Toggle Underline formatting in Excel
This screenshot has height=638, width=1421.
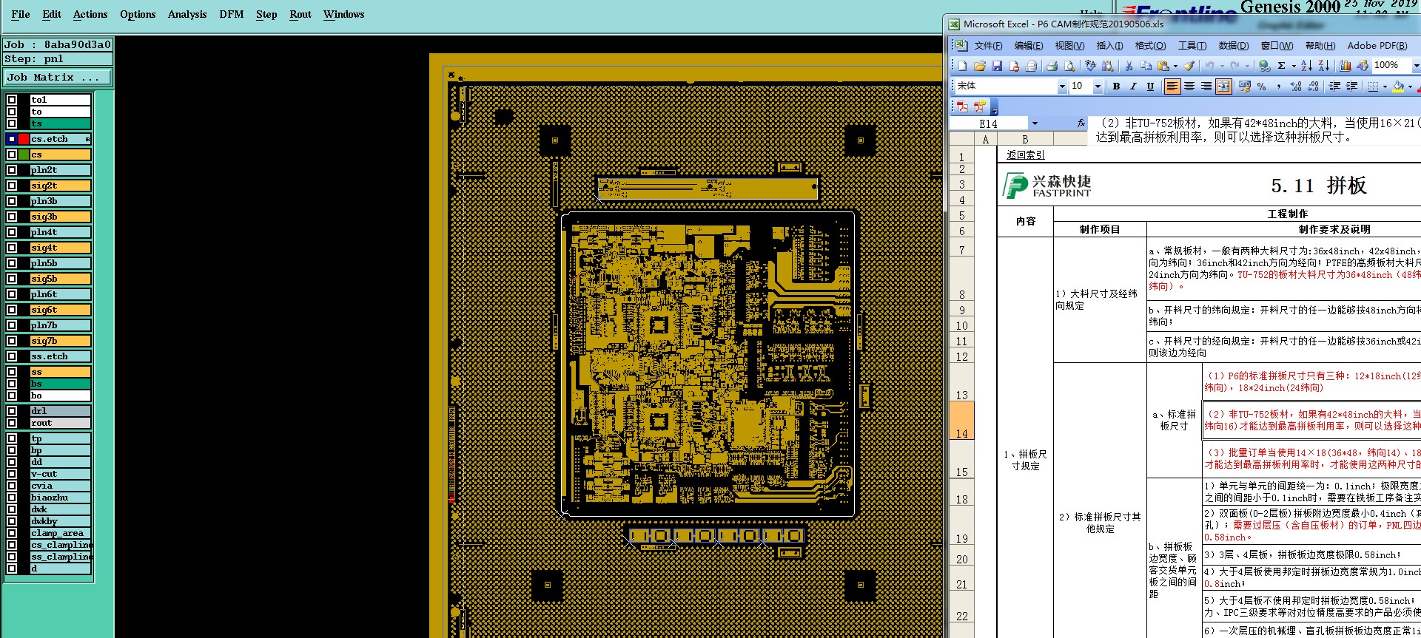(x=1150, y=86)
